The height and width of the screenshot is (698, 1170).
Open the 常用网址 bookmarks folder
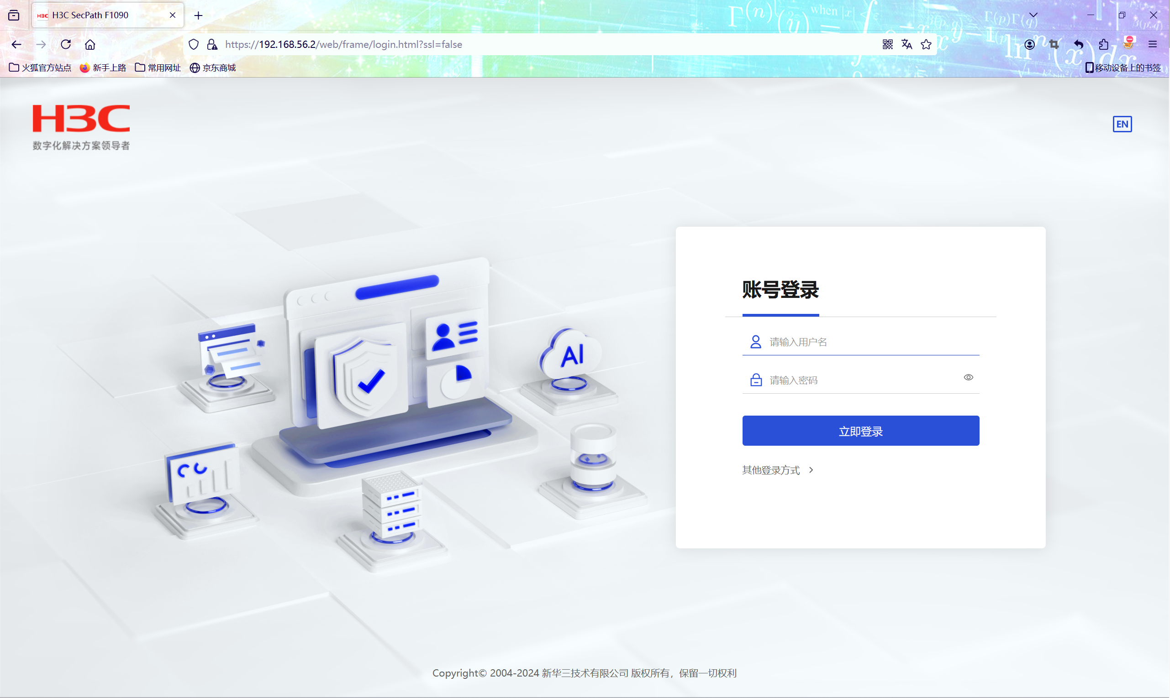158,68
